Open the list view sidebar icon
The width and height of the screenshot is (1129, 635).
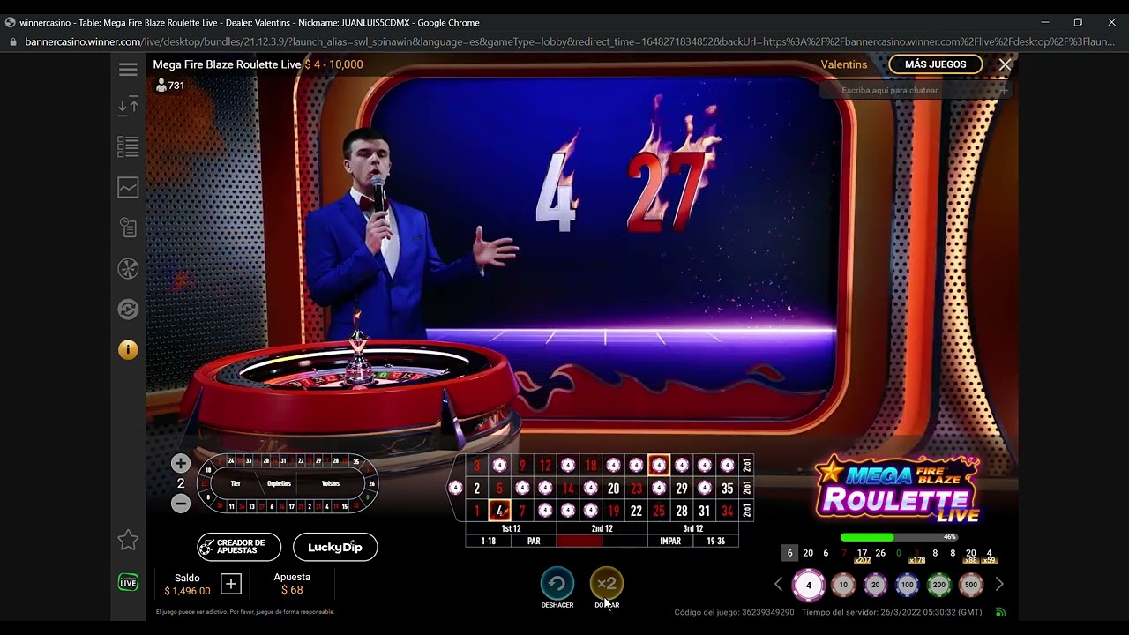128,146
